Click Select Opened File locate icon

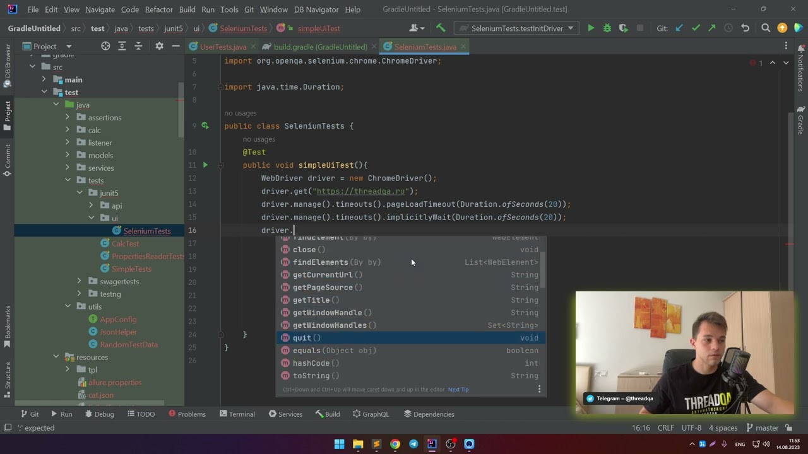point(105,46)
